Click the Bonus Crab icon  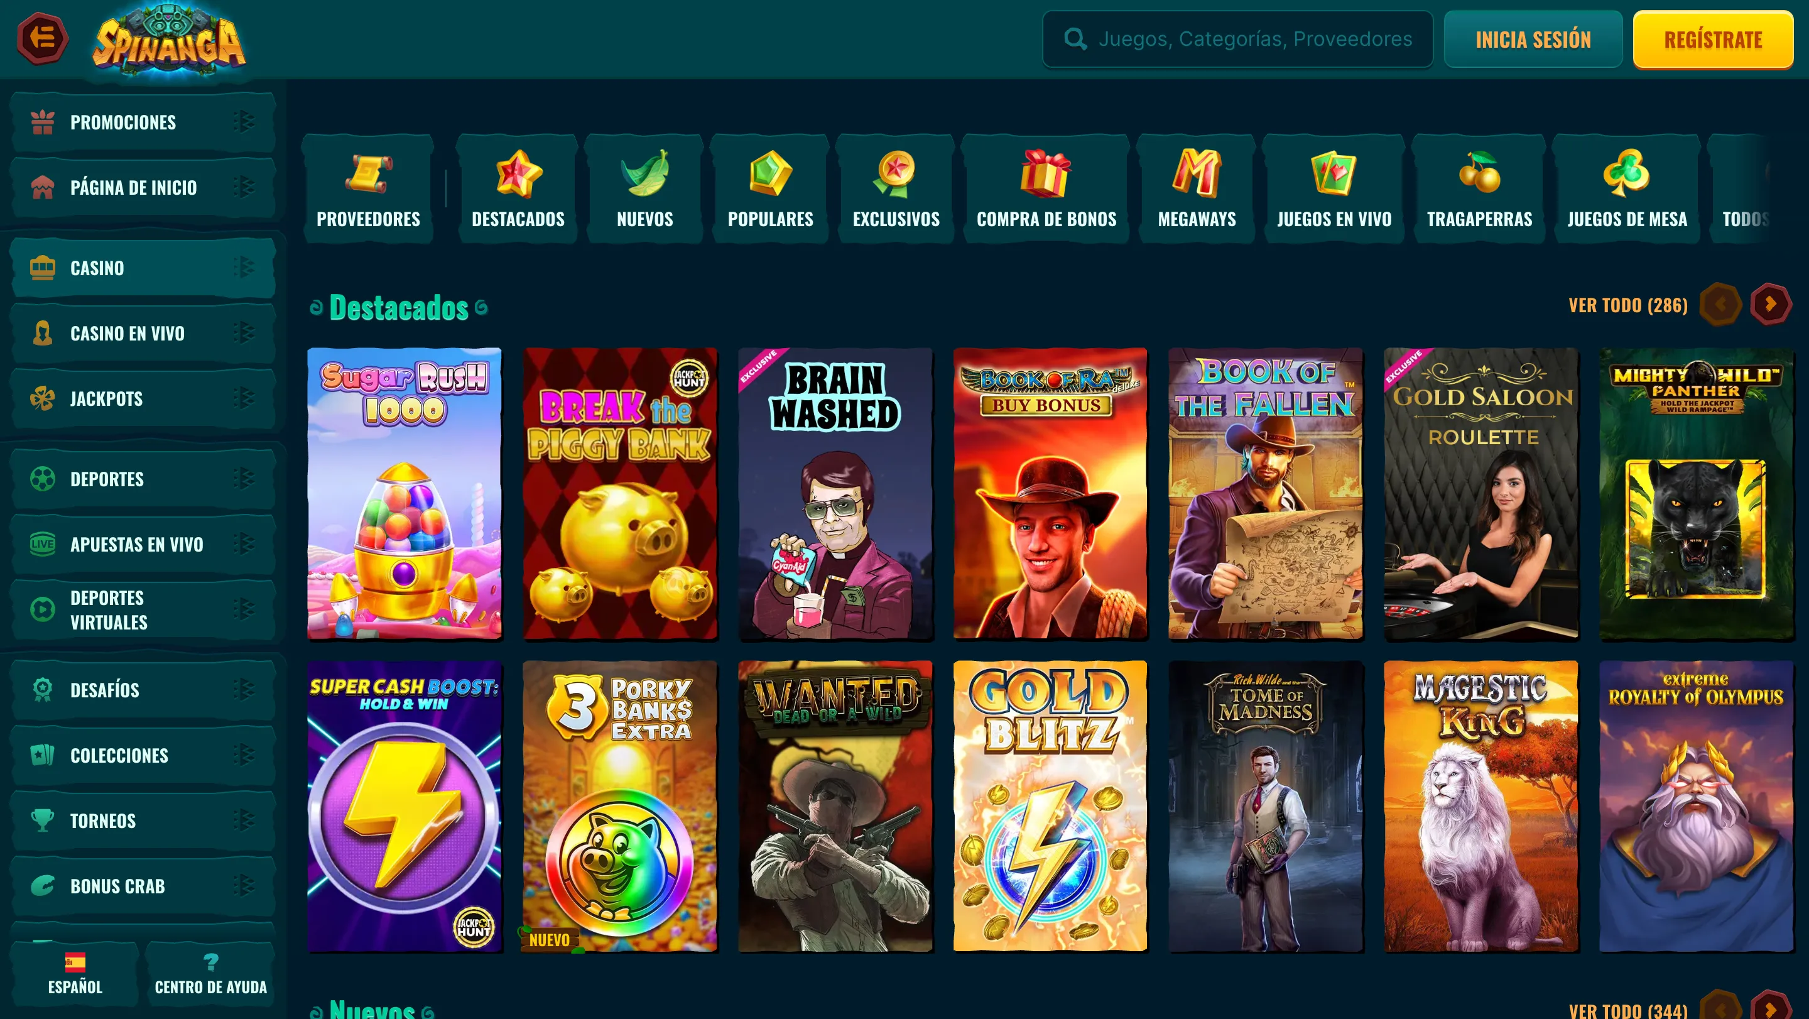tap(43, 886)
